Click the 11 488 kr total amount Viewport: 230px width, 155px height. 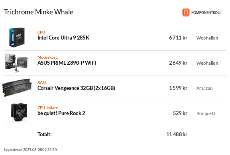[x=177, y=134]
